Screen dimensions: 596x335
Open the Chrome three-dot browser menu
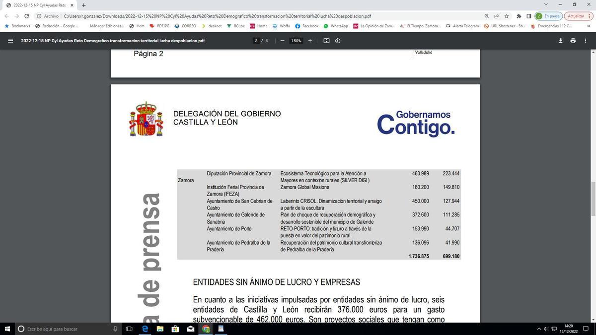(590, 16)
